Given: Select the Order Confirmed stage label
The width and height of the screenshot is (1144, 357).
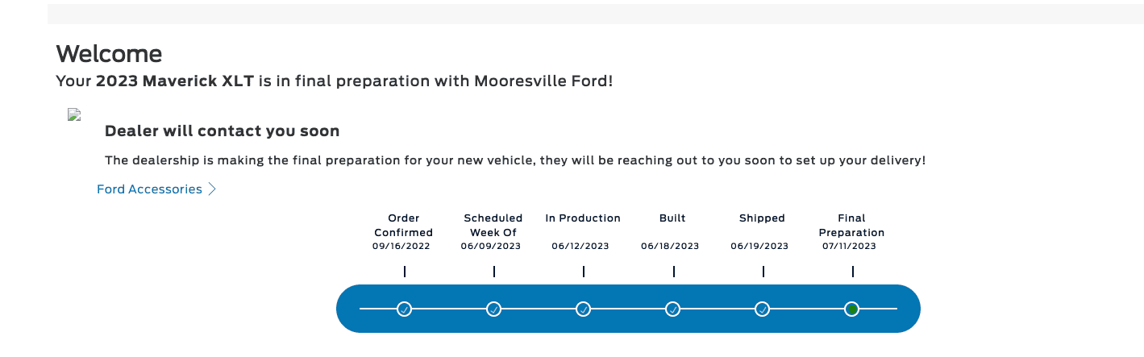Looking at the screenshot, I should coord(404,225).
